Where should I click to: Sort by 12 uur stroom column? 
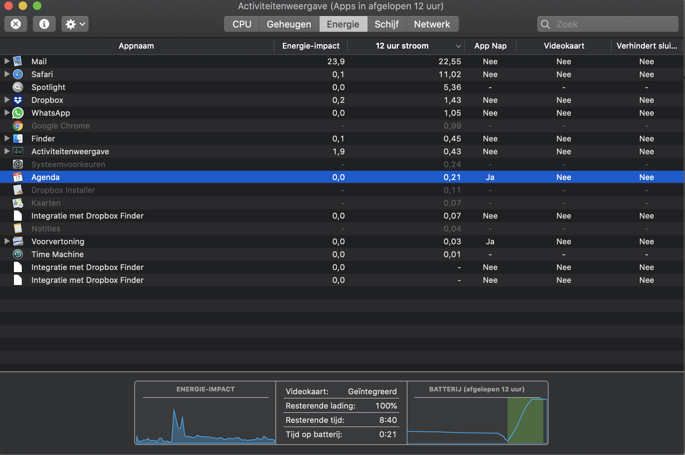point(402,46)
